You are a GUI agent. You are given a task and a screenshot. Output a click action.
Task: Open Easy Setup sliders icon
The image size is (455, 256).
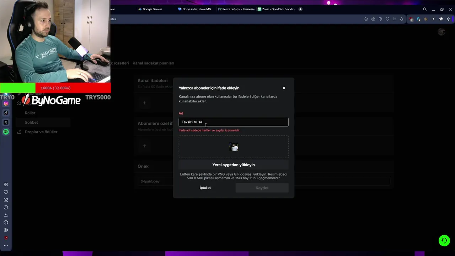[x=395, y=19]
